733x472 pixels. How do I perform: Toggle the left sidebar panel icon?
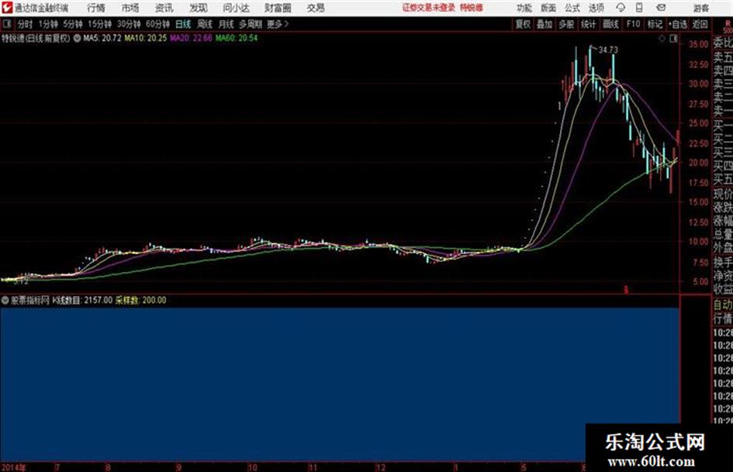6,24
